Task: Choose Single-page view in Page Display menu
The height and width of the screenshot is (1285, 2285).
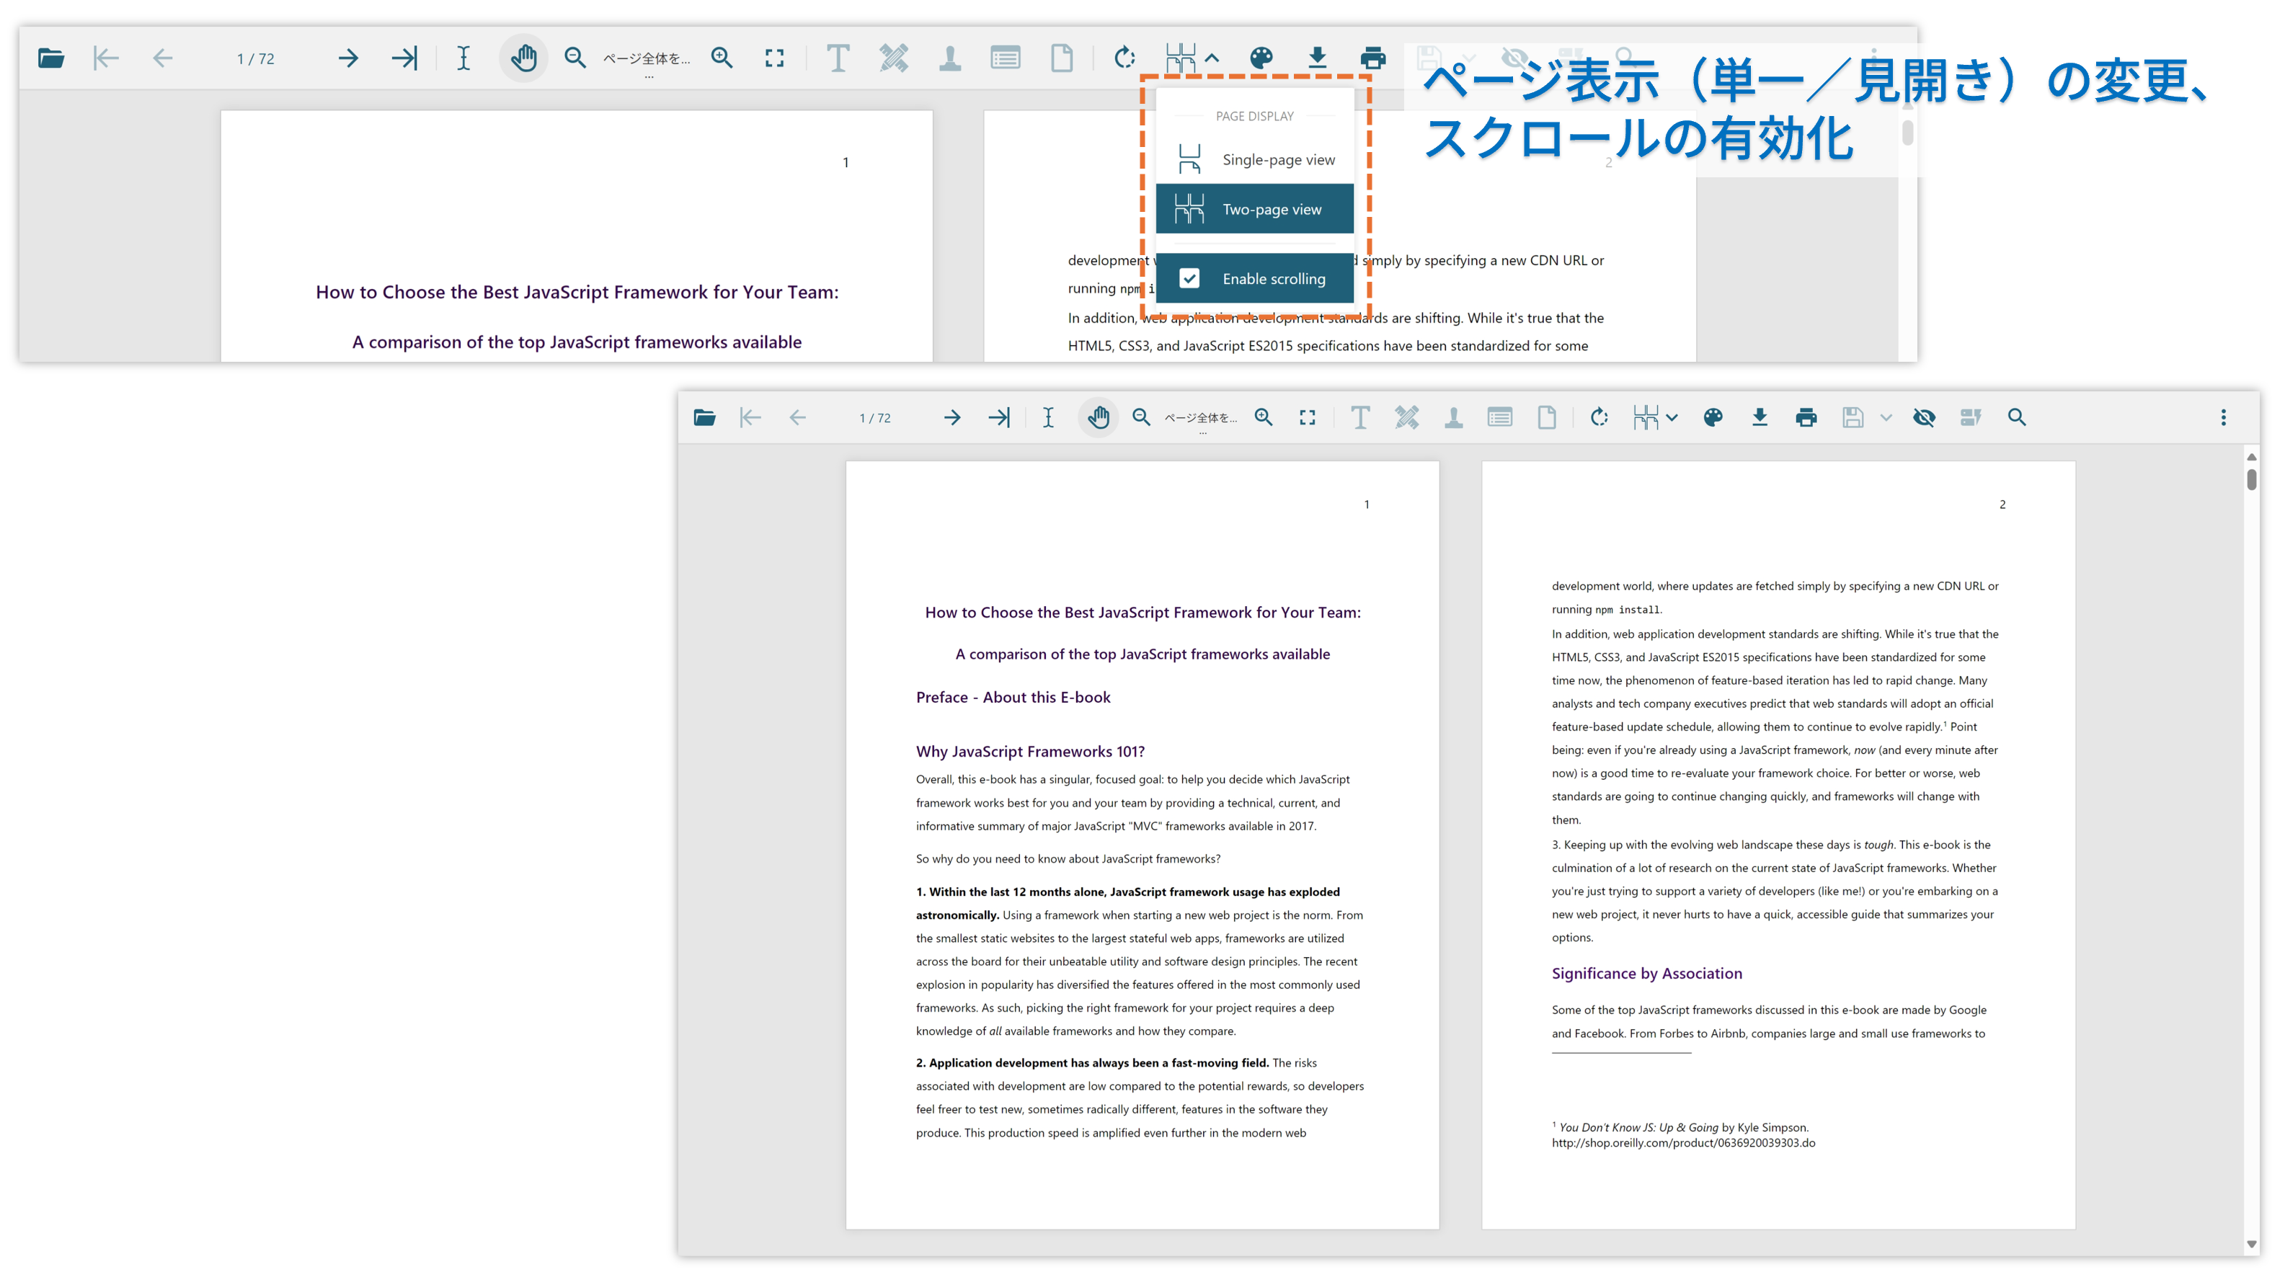Action: coord(1254,159)
